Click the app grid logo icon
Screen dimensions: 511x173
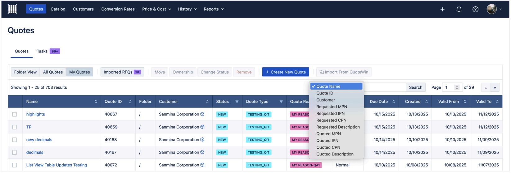(x=12, y=9)
